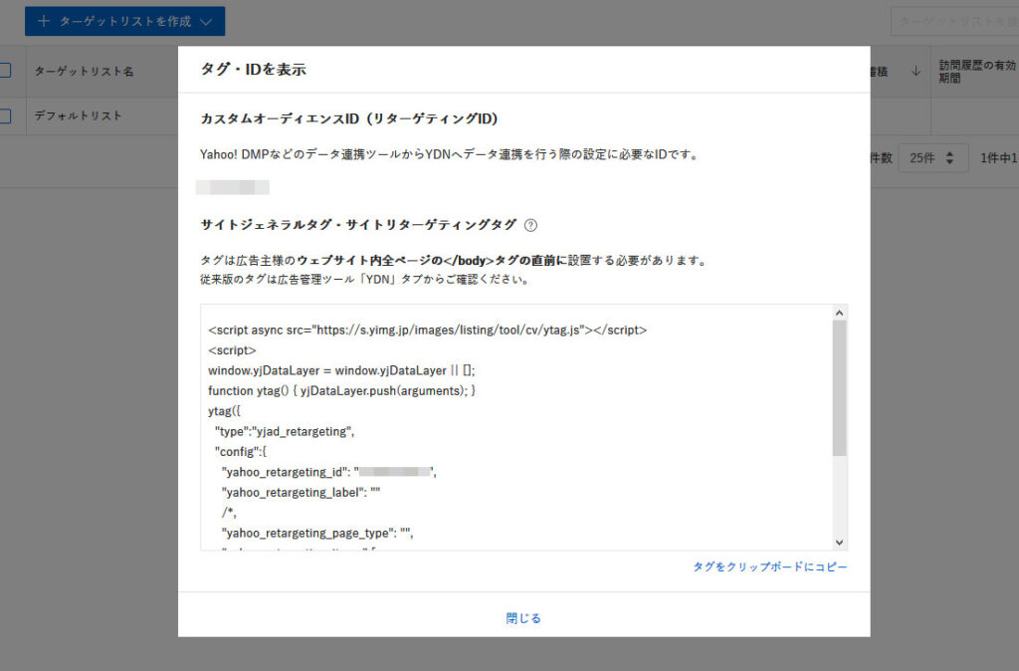Click the greyed-out ターゲットリスト button at top right

[x=953, y=21]
